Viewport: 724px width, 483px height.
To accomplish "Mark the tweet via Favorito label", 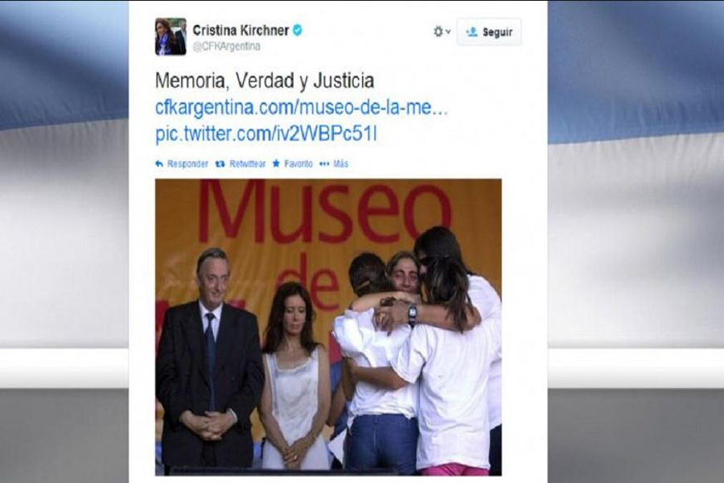I will click(298, 163).
